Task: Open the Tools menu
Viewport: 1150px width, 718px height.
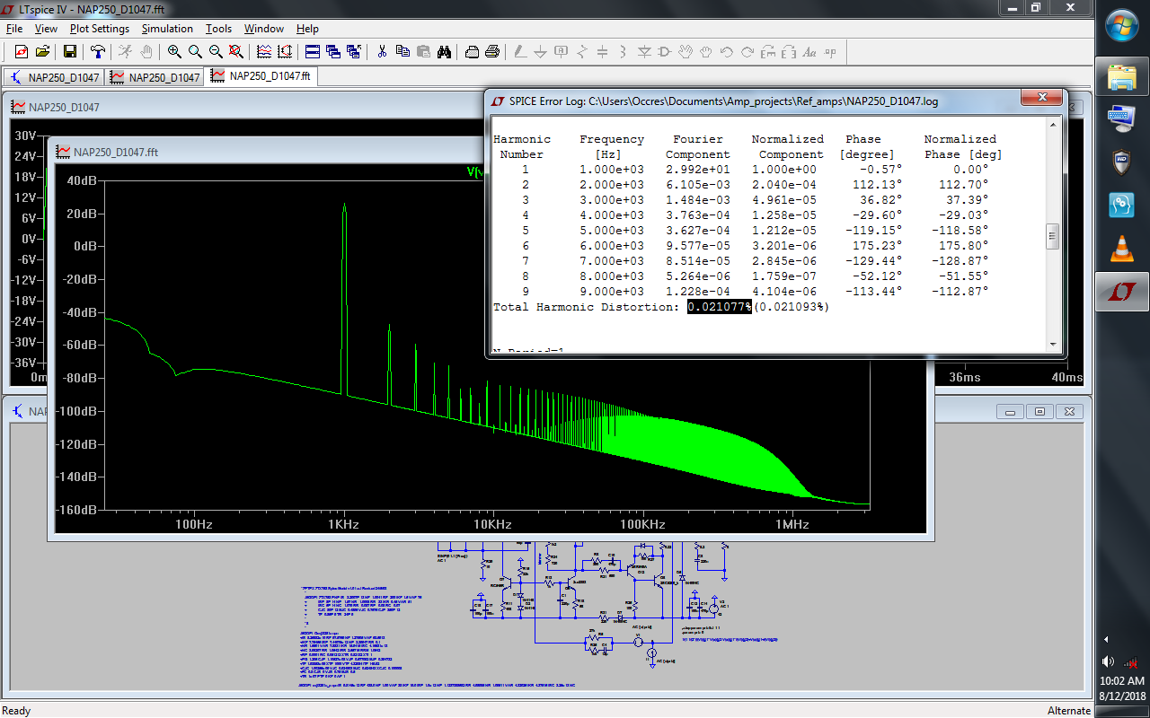Action: pyautogui.click(x=218, y=29)
